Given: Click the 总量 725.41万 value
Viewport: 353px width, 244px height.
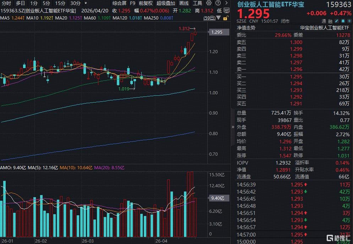Looking at the screenshot, I should (281, 113).
